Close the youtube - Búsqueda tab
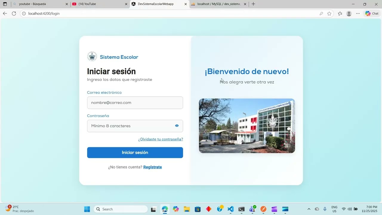The width and height of the screenshot is (382, 215). pyautogui.click(x=67, y=4)
